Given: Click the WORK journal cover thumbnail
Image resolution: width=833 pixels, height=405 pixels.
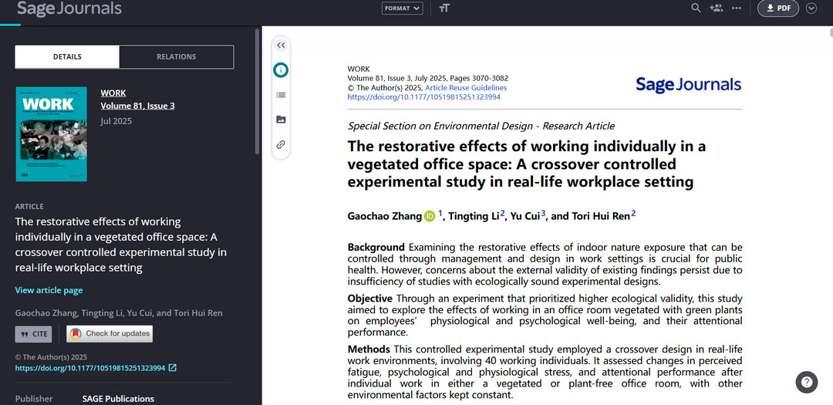Looking at the screenshot, I should click(51, 133).
